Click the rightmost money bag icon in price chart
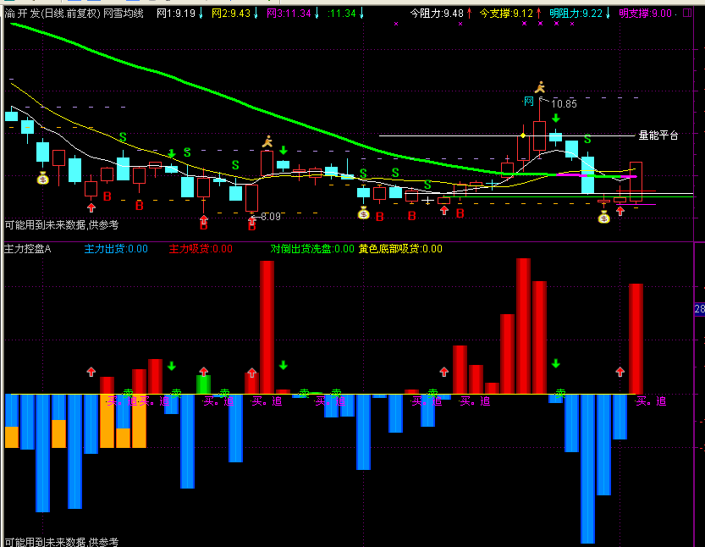Viewport: 705px width, 547px height. point(603,218)
